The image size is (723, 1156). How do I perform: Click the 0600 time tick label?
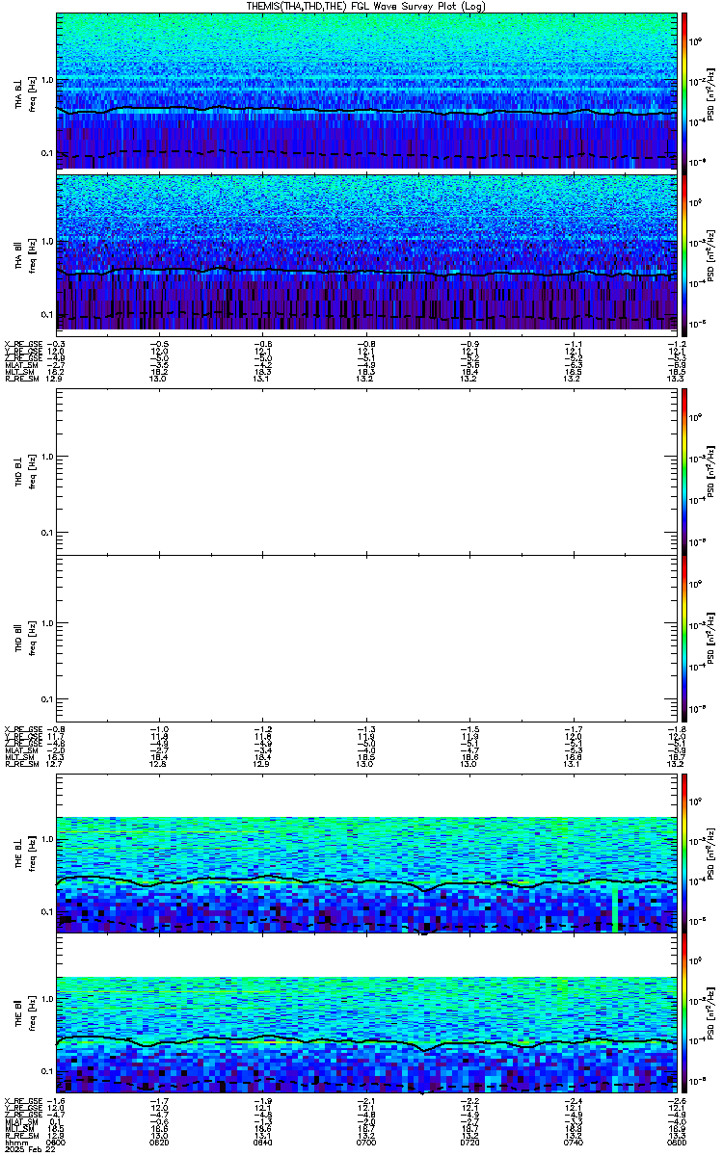tap(58, 1143)
